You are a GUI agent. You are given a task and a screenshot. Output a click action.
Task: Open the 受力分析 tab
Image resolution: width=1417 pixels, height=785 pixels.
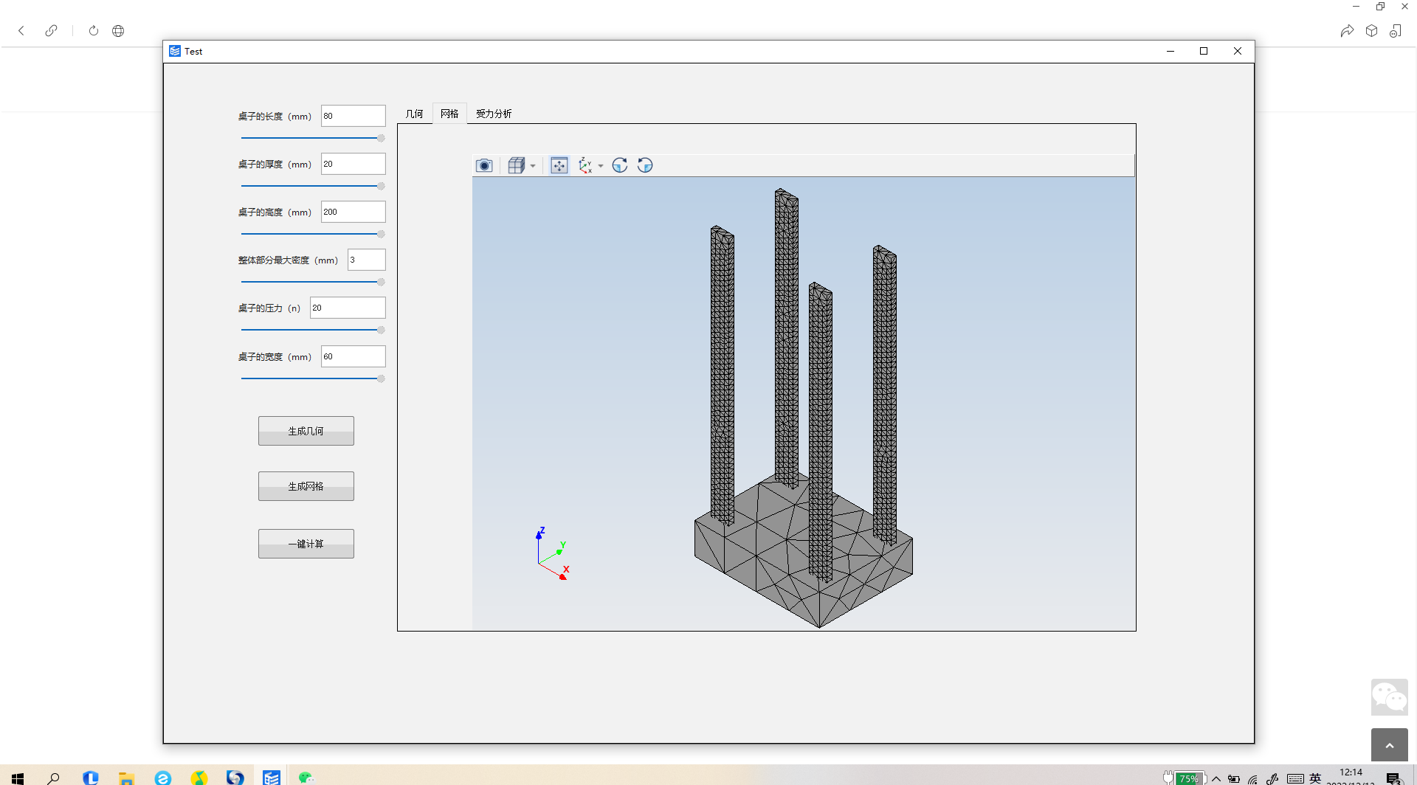point(494,114)
